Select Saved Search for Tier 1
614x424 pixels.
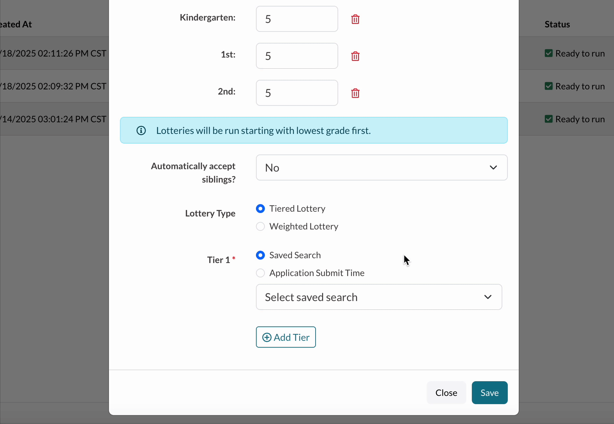coord(260,255)
